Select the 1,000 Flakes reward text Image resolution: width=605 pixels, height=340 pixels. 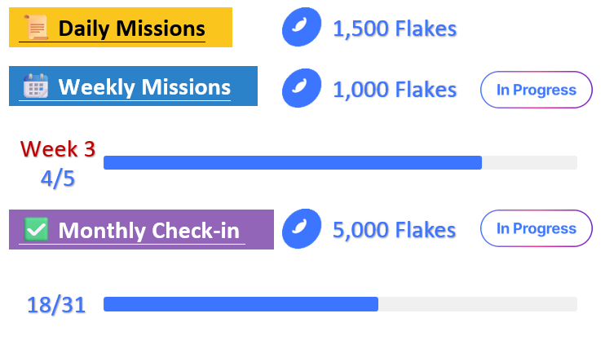tap(395, 90)
